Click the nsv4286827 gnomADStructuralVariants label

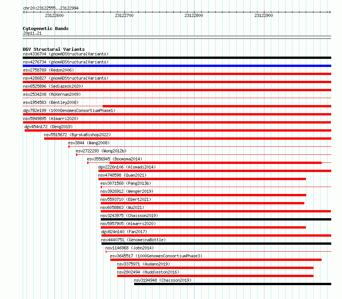[66, 78]
